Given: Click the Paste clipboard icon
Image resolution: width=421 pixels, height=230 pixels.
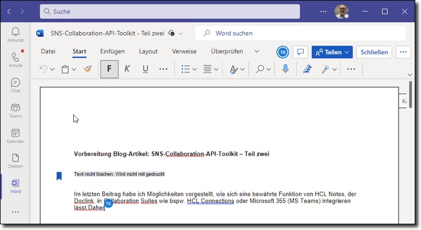Looking at the screenshot, I should (x=65, y=69).
